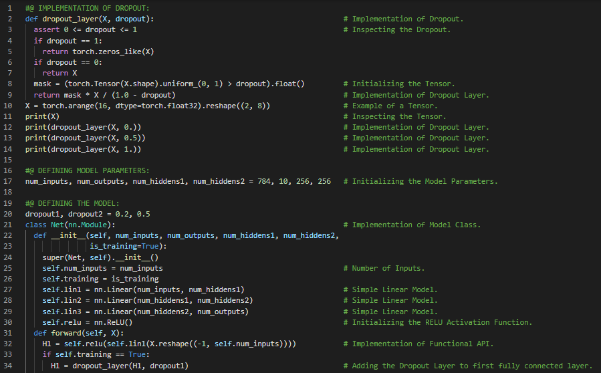The height and width of the screenshot is (373, 601).
Task: Click line number 21 in the gutter
Action: [x=9, y=225]
